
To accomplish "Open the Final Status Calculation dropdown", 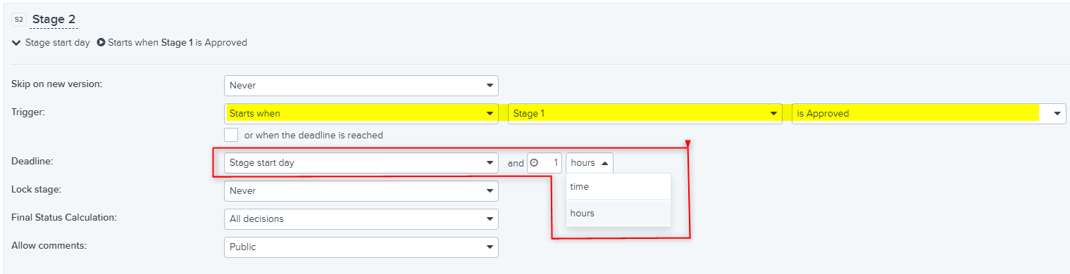I will click(x=361, y=218).
